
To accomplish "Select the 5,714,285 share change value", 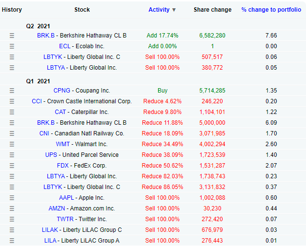I will pos(212,91).
